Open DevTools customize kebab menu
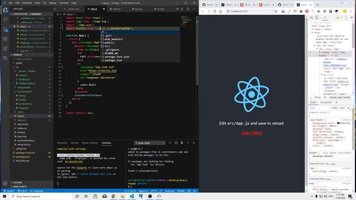The width and height of the screenshot is (356, 200). click(346, 17)
